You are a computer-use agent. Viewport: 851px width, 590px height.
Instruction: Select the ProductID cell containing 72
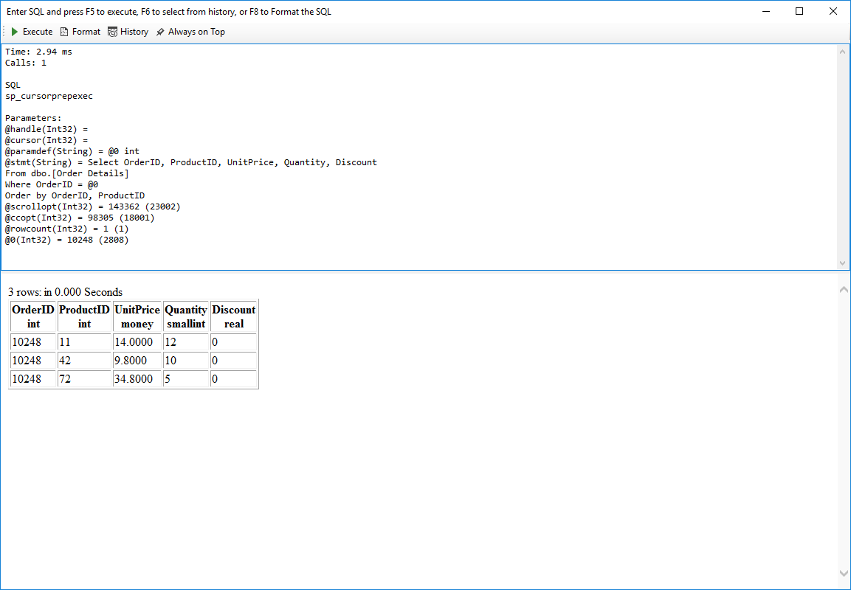coord(84,379)
